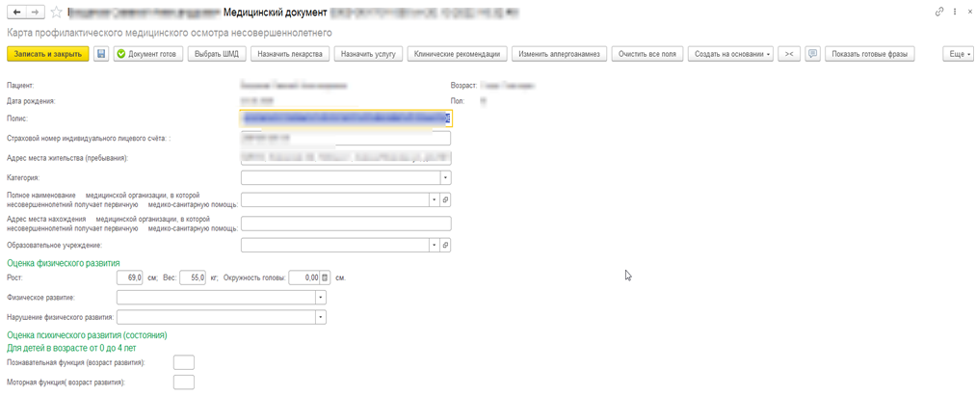This screenshot has width=976, height=396.
Task: Expand the Нарушение физического развития dropdown
Action: tap(320, 316)
